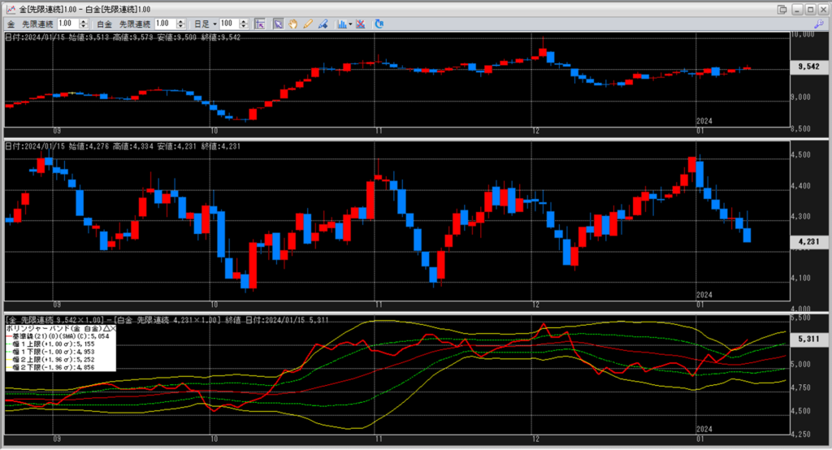This screenshot has height=450, width=832.
Task: Click the refresh chart icon
Action: click(x=379, y=24)
